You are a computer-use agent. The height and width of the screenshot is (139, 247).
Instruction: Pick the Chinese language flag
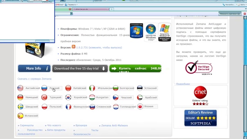(x=68, y=88)
